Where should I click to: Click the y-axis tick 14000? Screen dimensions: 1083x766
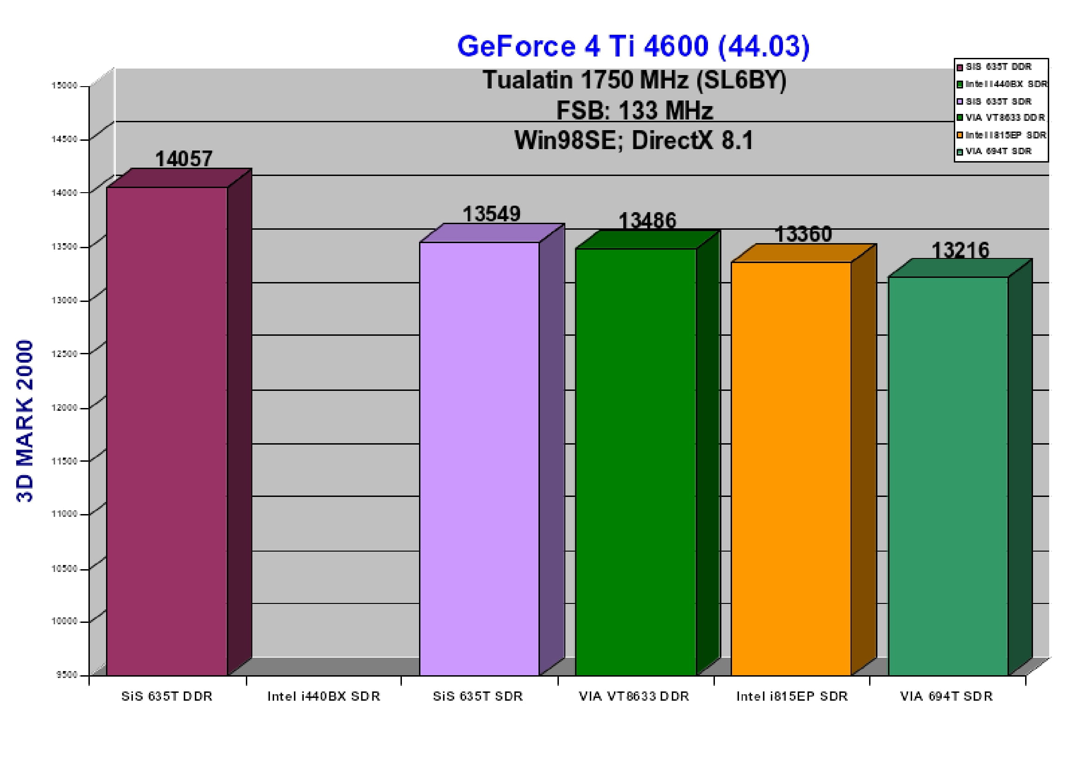tap(64, 193)
